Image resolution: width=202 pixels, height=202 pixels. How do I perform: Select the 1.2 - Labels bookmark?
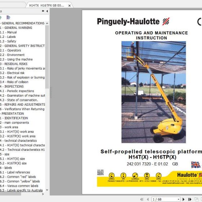coord(8,37)
